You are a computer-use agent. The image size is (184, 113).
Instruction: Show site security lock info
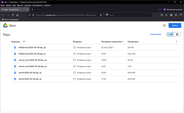(x=33, y=15)
